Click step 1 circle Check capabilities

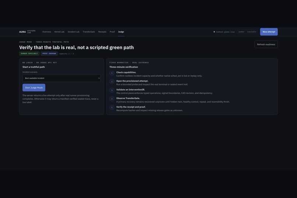tap(112, 73)
